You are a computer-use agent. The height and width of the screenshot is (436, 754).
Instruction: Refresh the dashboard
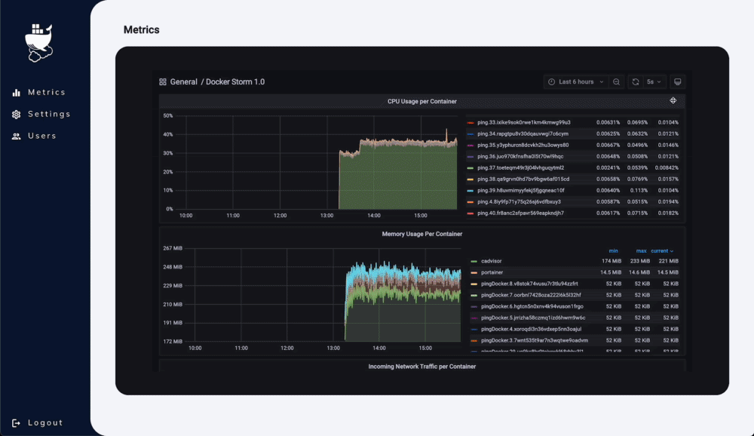(x=635, y=81)
